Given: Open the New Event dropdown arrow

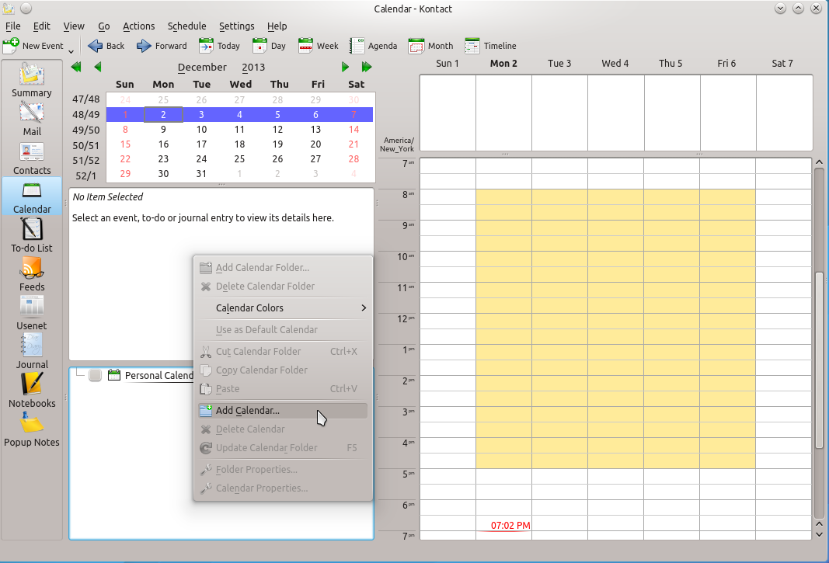Looking at the screenshot, I should (71, 51).
